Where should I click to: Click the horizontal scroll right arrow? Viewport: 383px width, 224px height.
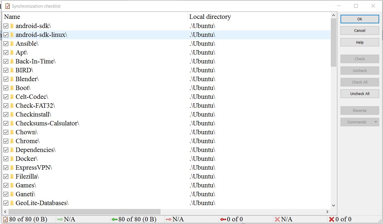[327, 212]
